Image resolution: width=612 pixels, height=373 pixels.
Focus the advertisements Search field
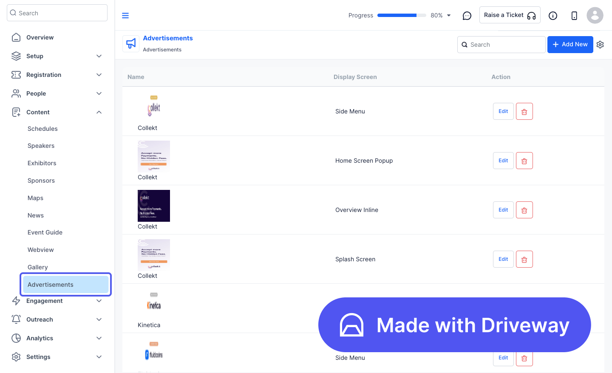tap(501, 45)
